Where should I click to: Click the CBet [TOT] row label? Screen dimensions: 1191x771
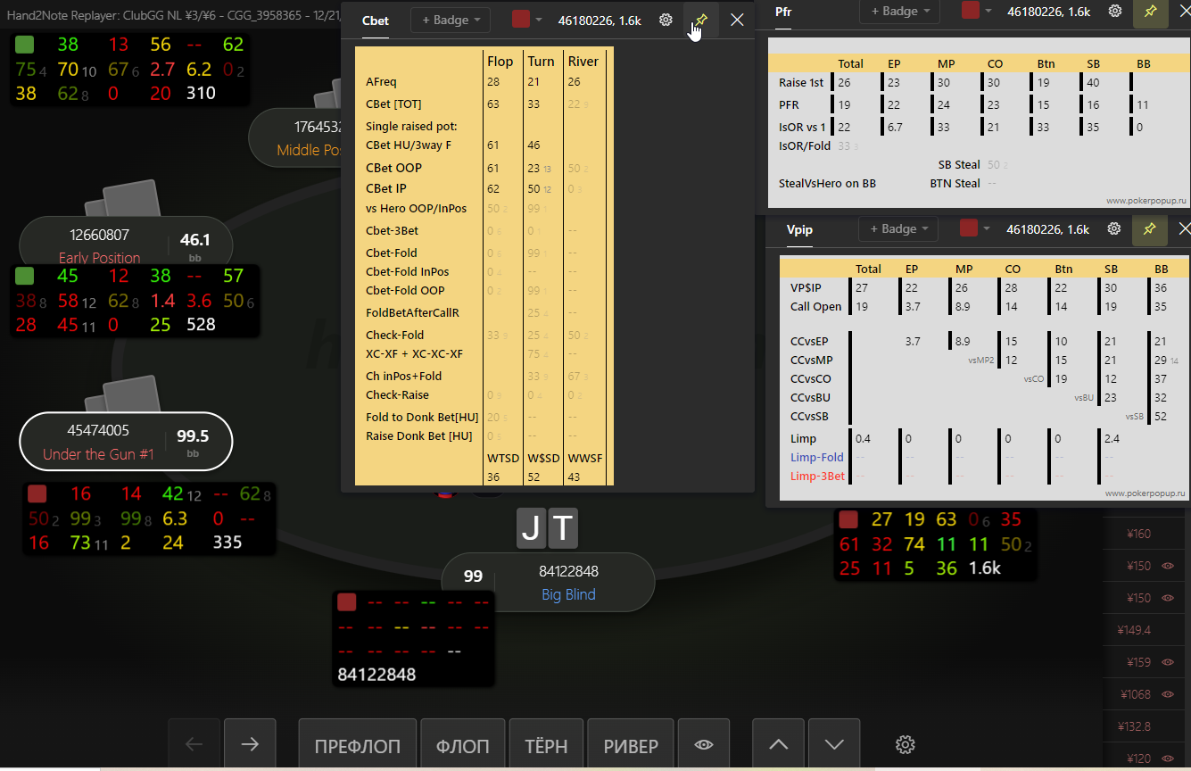(x=393, y=104)
